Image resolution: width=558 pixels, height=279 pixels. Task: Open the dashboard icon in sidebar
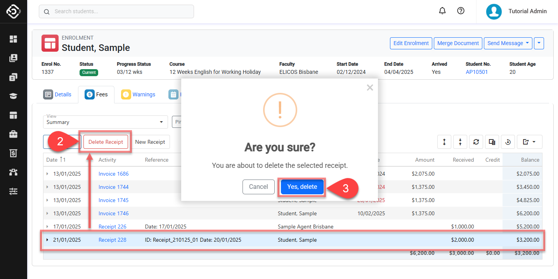tap(14, 39)
